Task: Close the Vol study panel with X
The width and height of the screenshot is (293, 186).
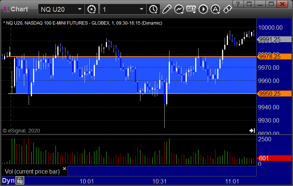Action: (64, 168)
